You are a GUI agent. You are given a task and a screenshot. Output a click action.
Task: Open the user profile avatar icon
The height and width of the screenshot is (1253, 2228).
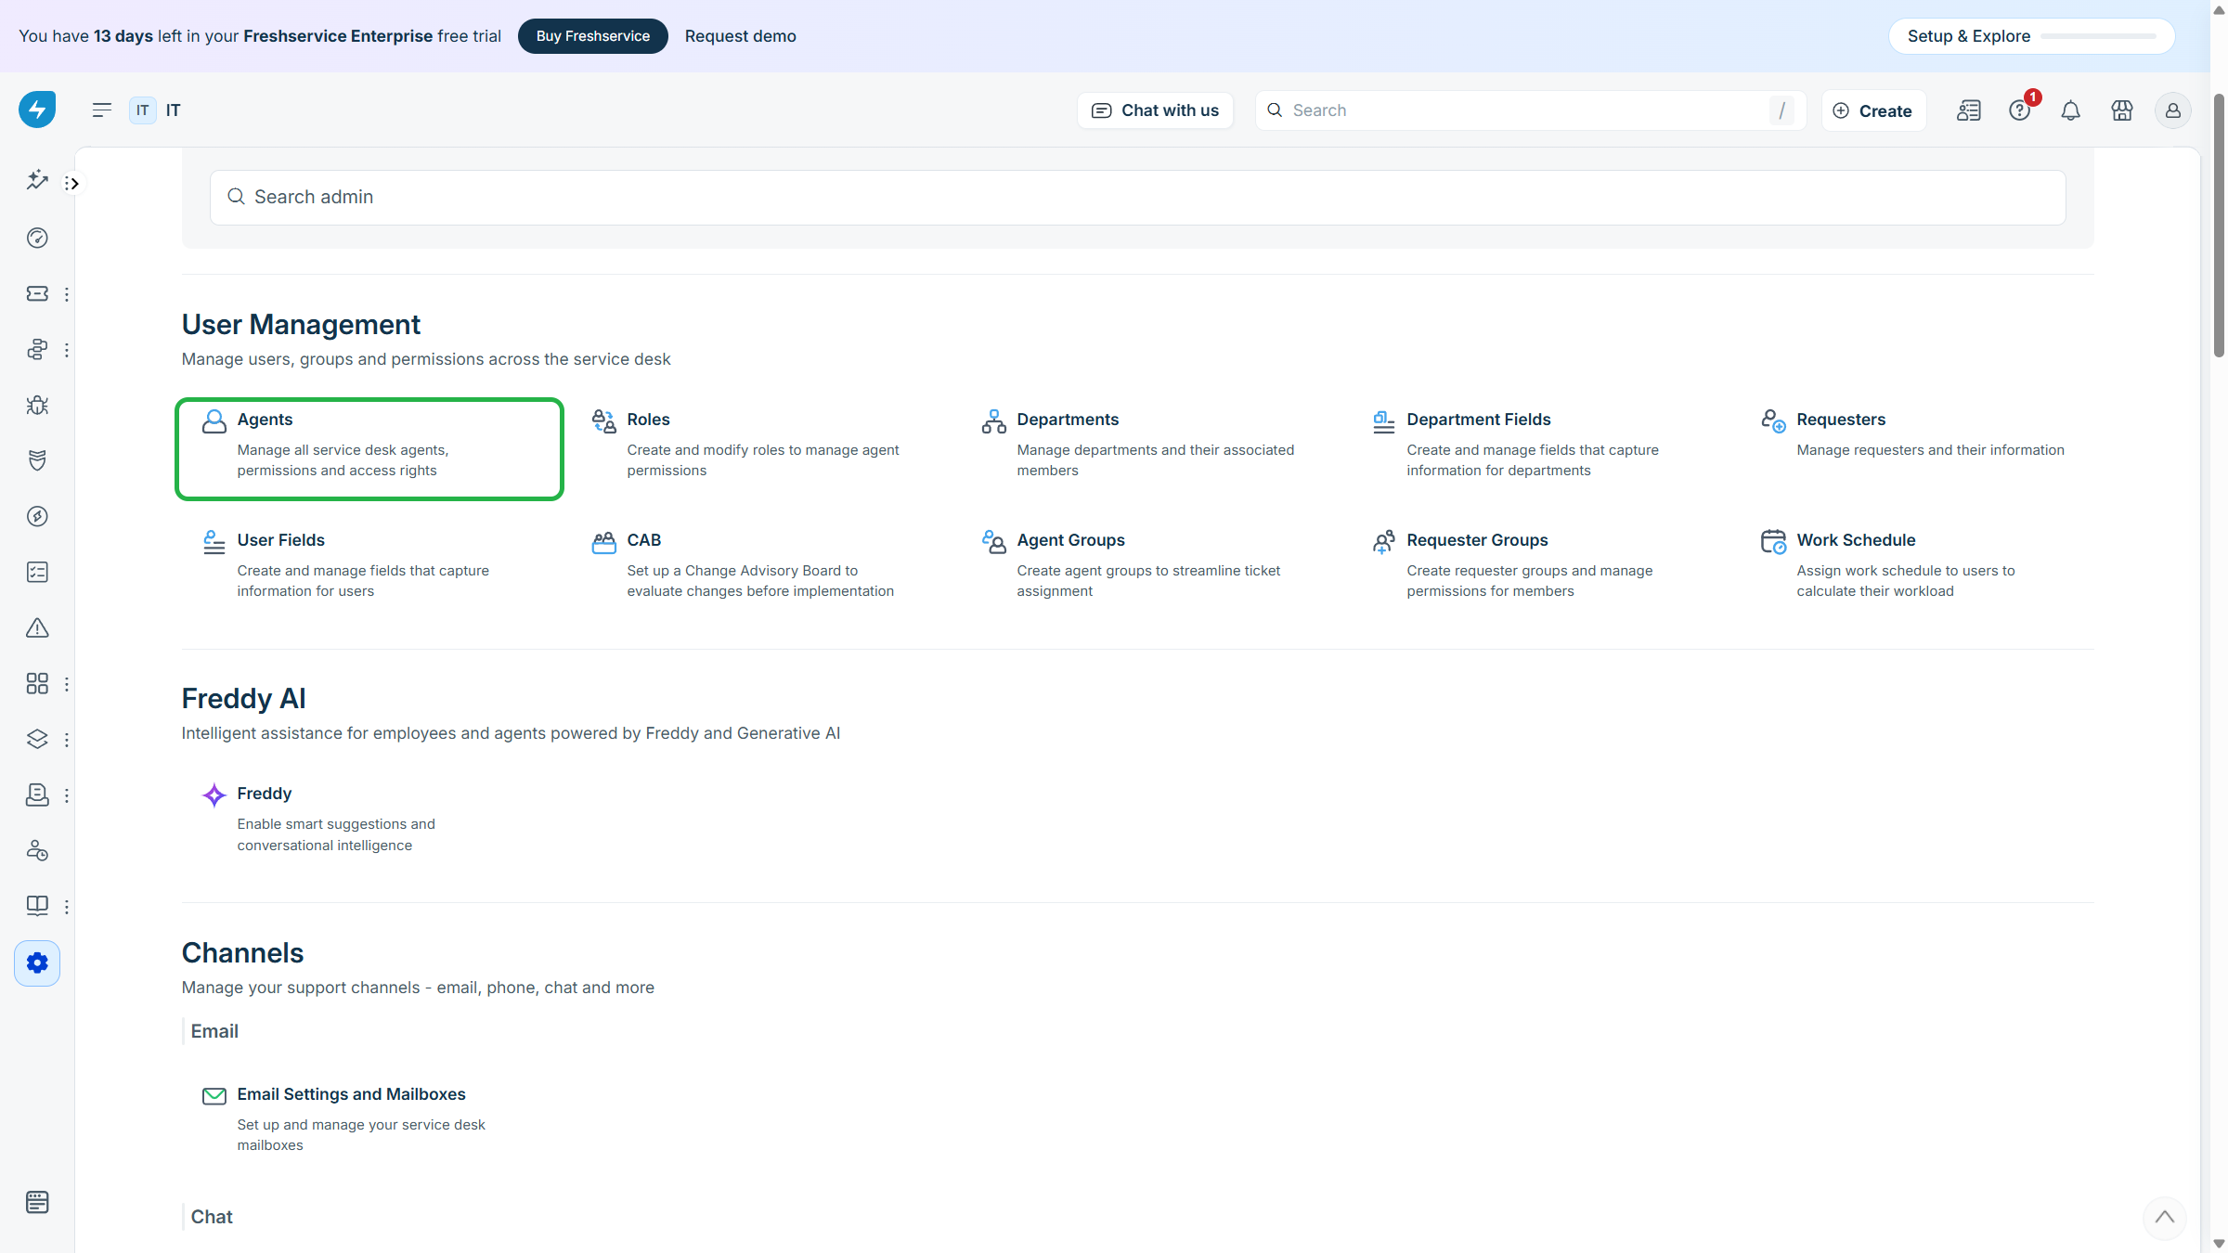pyautogui.click(x=2173, y=110)
